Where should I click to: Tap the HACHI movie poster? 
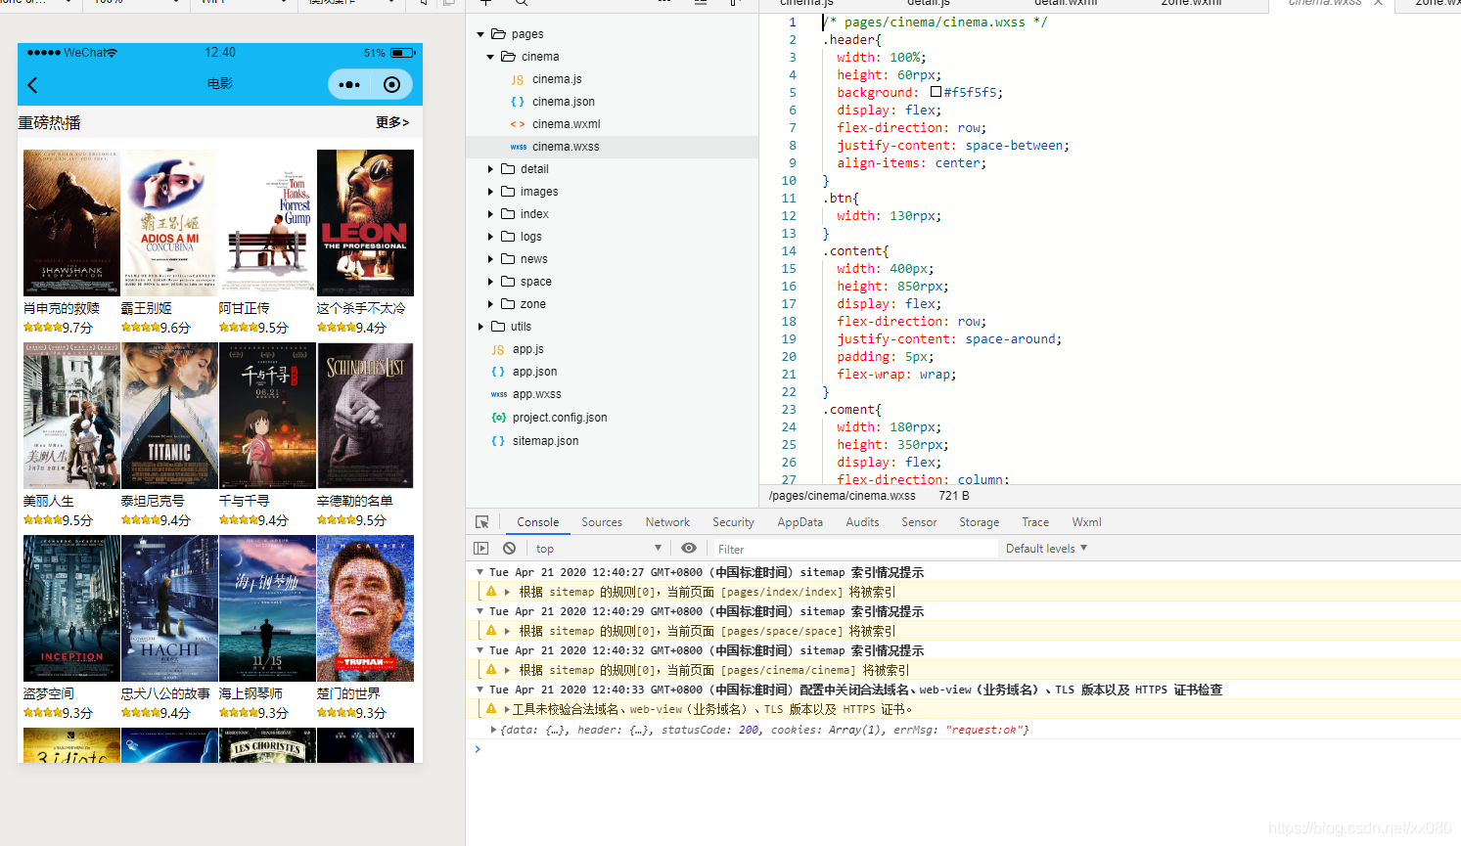169,608
